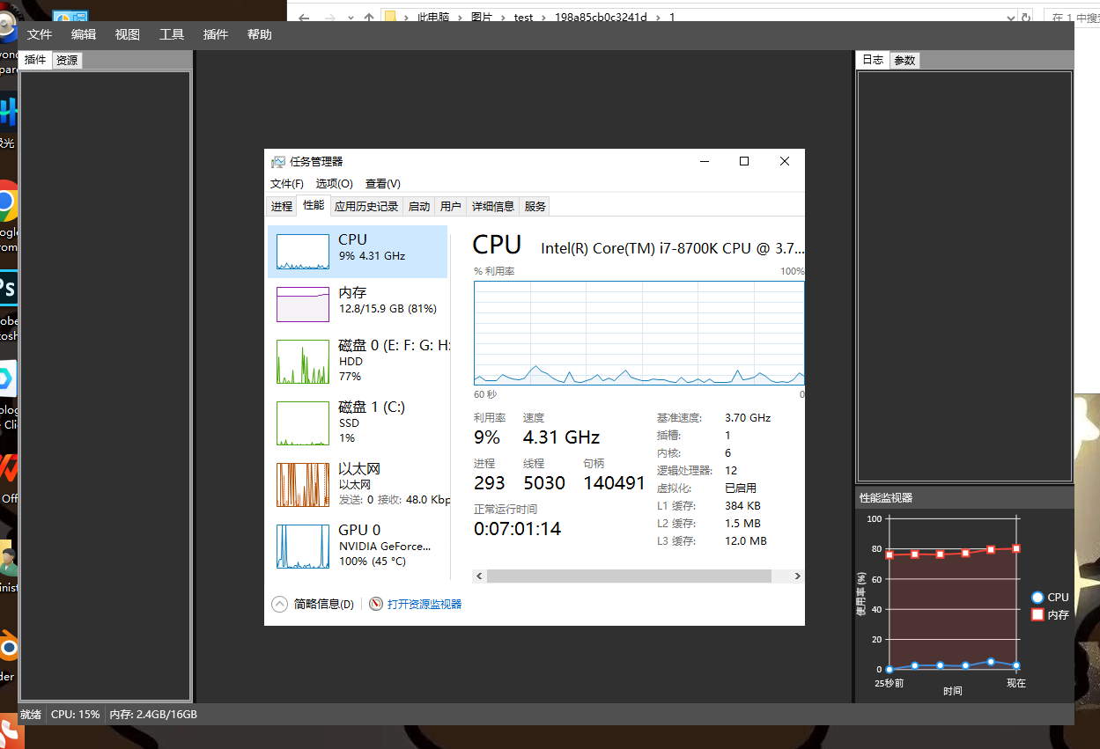The height and width of the screenshot is (749, 1100).
Task: Open the 工具 menu
Action: point(172,34)
